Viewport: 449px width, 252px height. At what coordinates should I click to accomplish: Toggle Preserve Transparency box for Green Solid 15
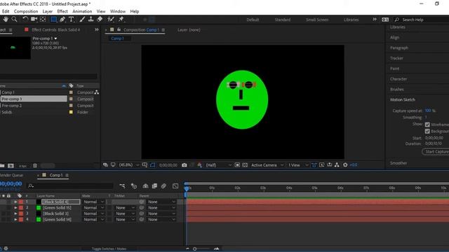pos(109,208)
